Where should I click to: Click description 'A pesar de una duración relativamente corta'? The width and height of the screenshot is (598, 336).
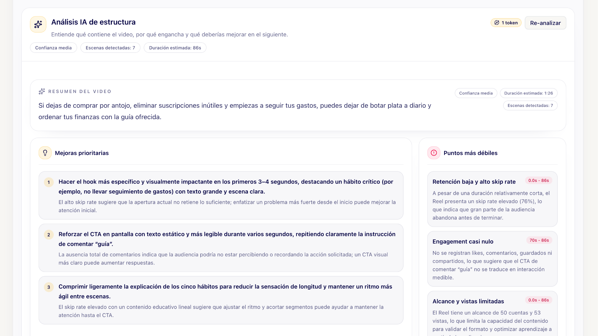pos(491,205)
